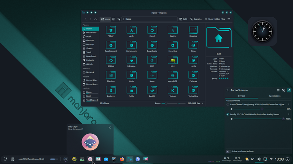Pin the Audio Volume popup open
Screen dimensions: 293x164
(x=289, y=91)
